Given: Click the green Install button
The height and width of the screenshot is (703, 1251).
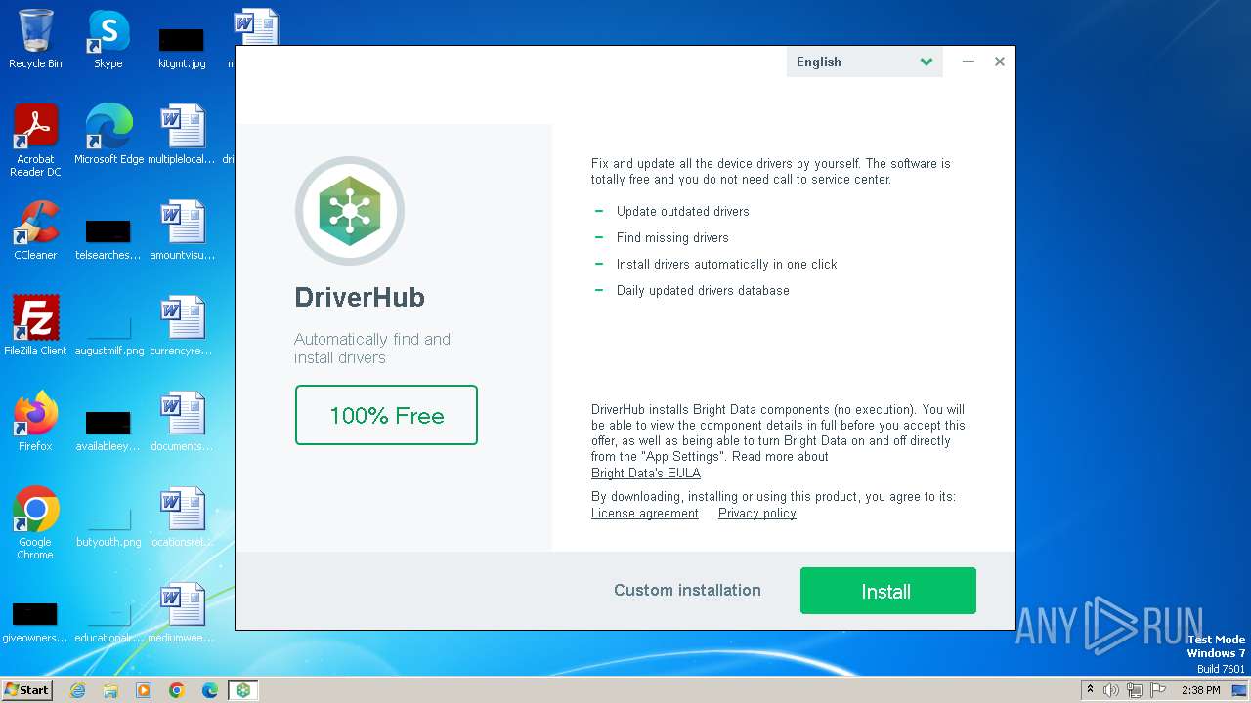Looking at the screenshot, I should click(887, 591).
